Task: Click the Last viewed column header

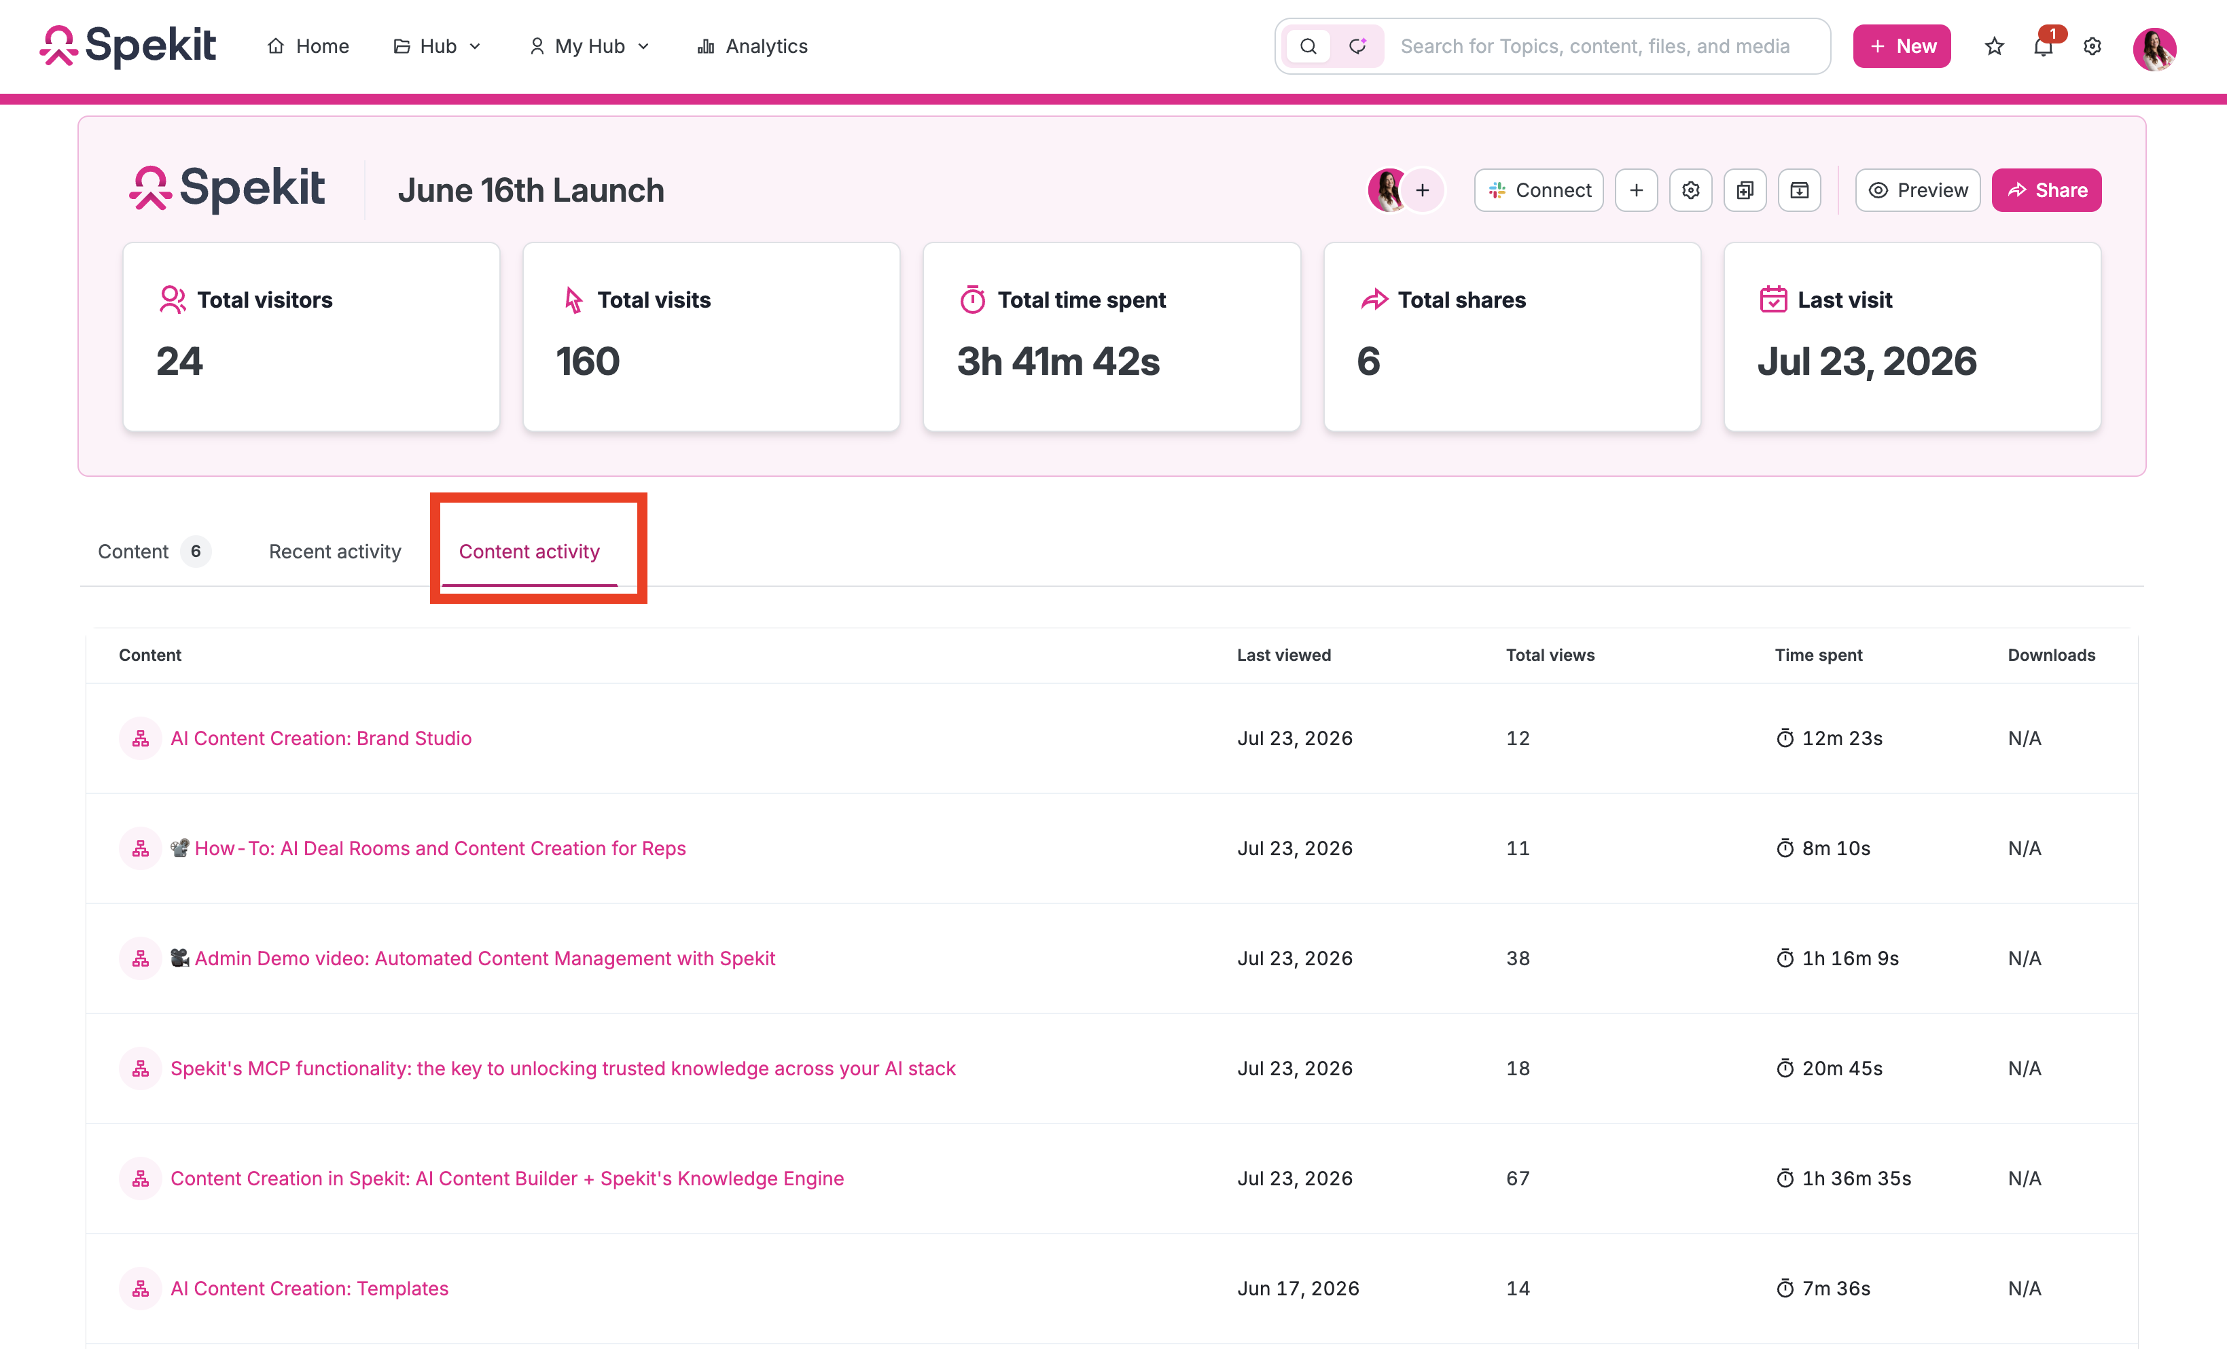Action: (x=1283, y=655)
